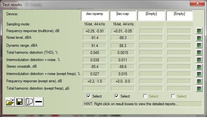Click the IMD + noise value 0.011
This screenshot has width=207, height=129.
(x=123, y=60)
